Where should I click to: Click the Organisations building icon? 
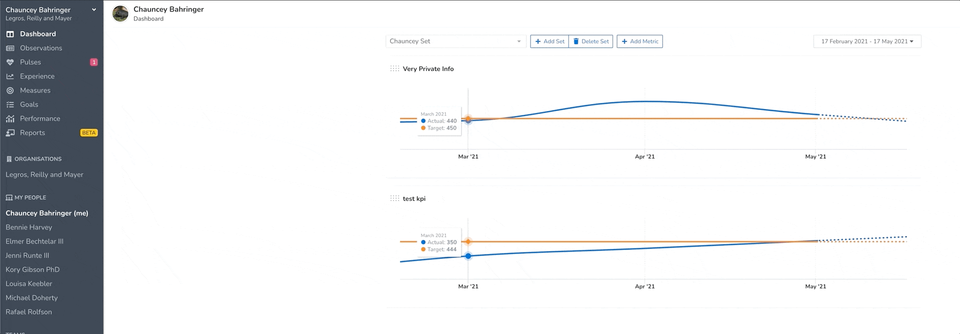9,159
